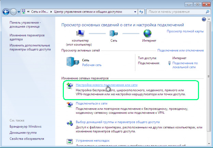Click the Back navigation arrow button

point(6,12)
